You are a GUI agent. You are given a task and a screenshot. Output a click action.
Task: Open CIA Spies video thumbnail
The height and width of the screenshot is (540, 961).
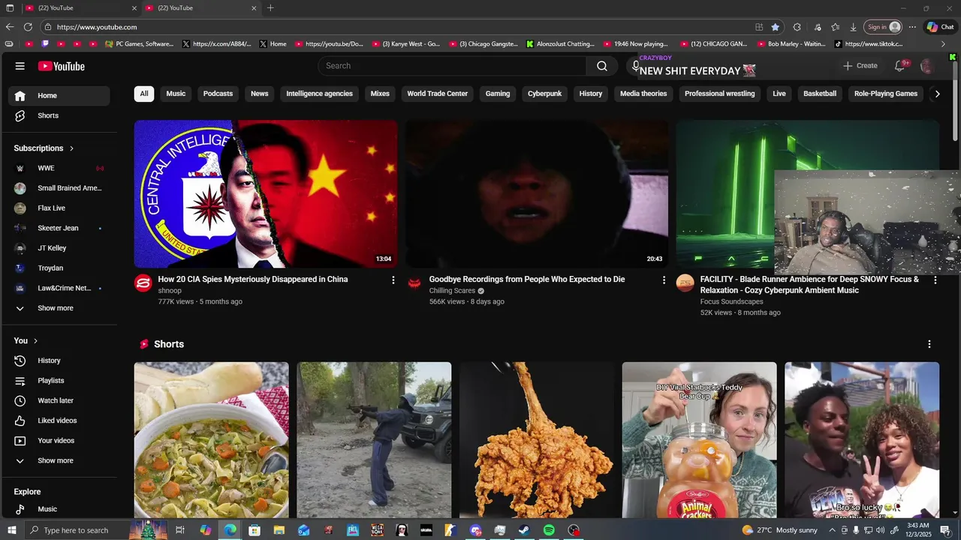pyautogui.click(x=266, y=193)
